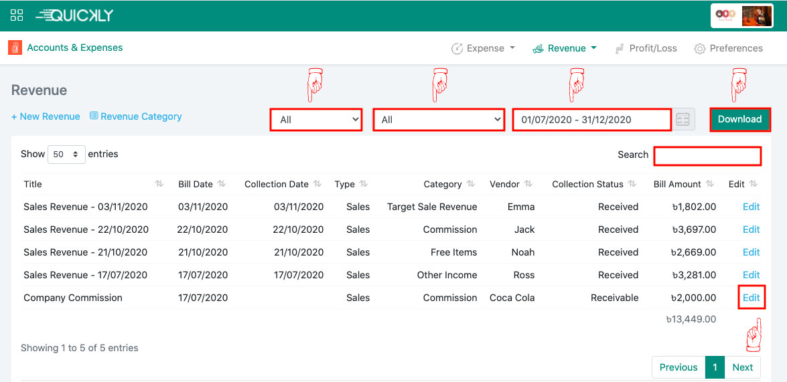Open the Preferences menu item

point(728,48)
